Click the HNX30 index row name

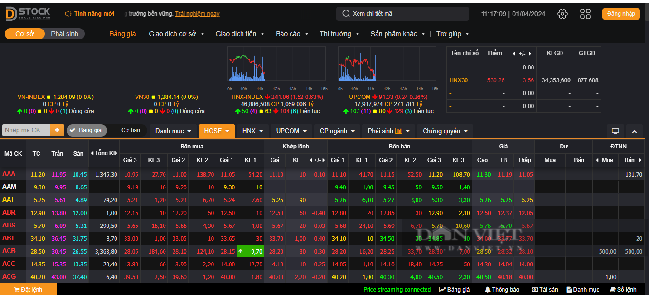(458, 80)
